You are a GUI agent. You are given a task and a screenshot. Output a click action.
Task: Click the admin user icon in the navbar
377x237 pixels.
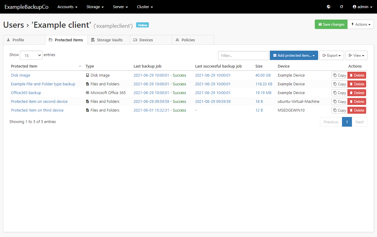pos(354,7)
